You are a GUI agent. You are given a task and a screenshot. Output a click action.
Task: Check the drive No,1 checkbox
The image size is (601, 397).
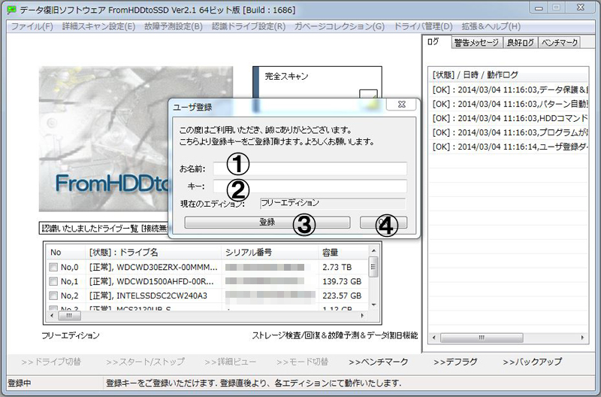pos(53,281)
